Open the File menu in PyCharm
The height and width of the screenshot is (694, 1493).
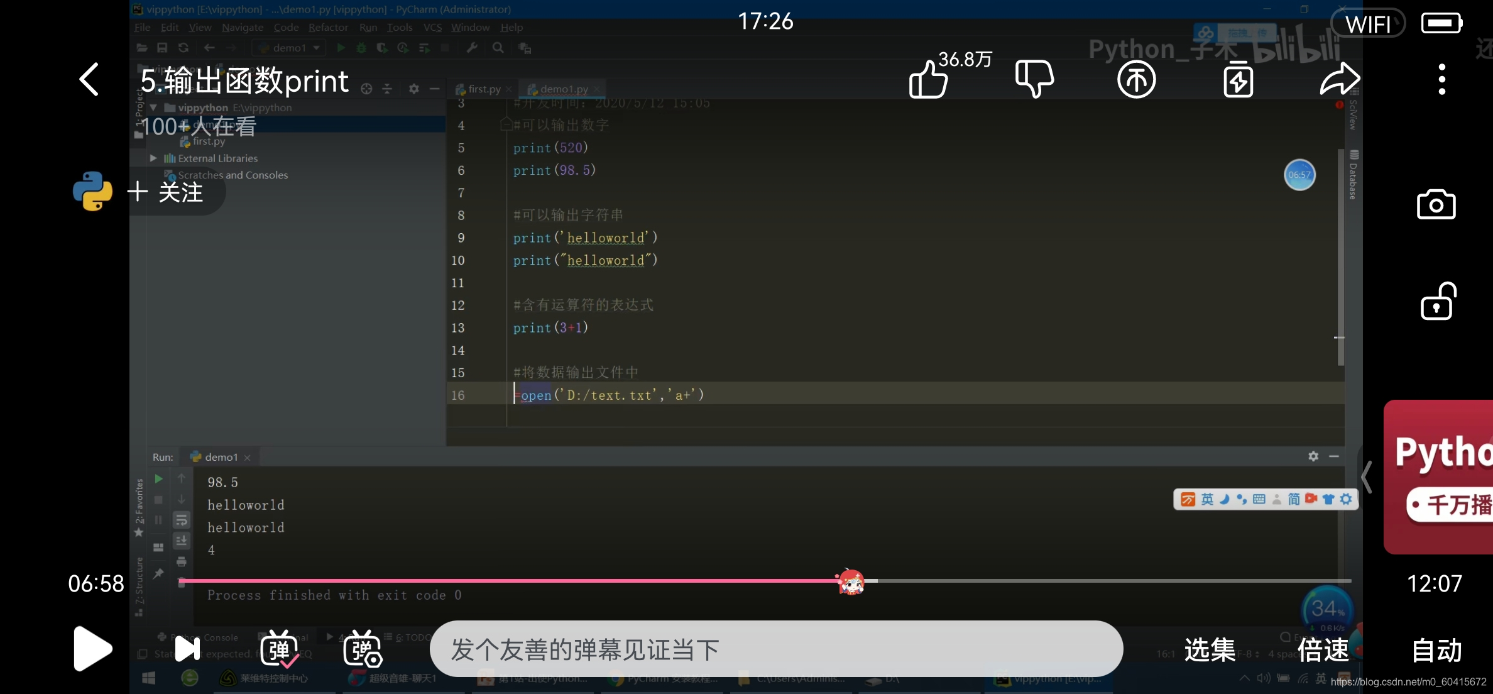142,27
